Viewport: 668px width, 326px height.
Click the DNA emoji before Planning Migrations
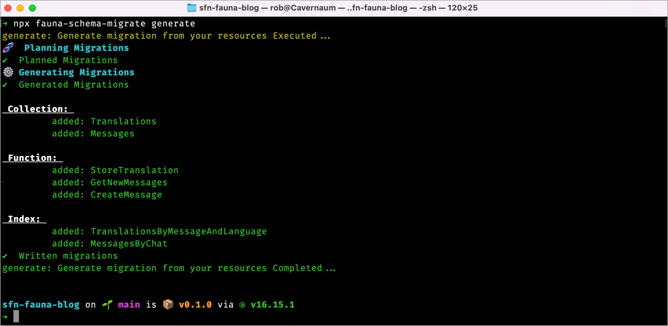click(x=8, y=47)
